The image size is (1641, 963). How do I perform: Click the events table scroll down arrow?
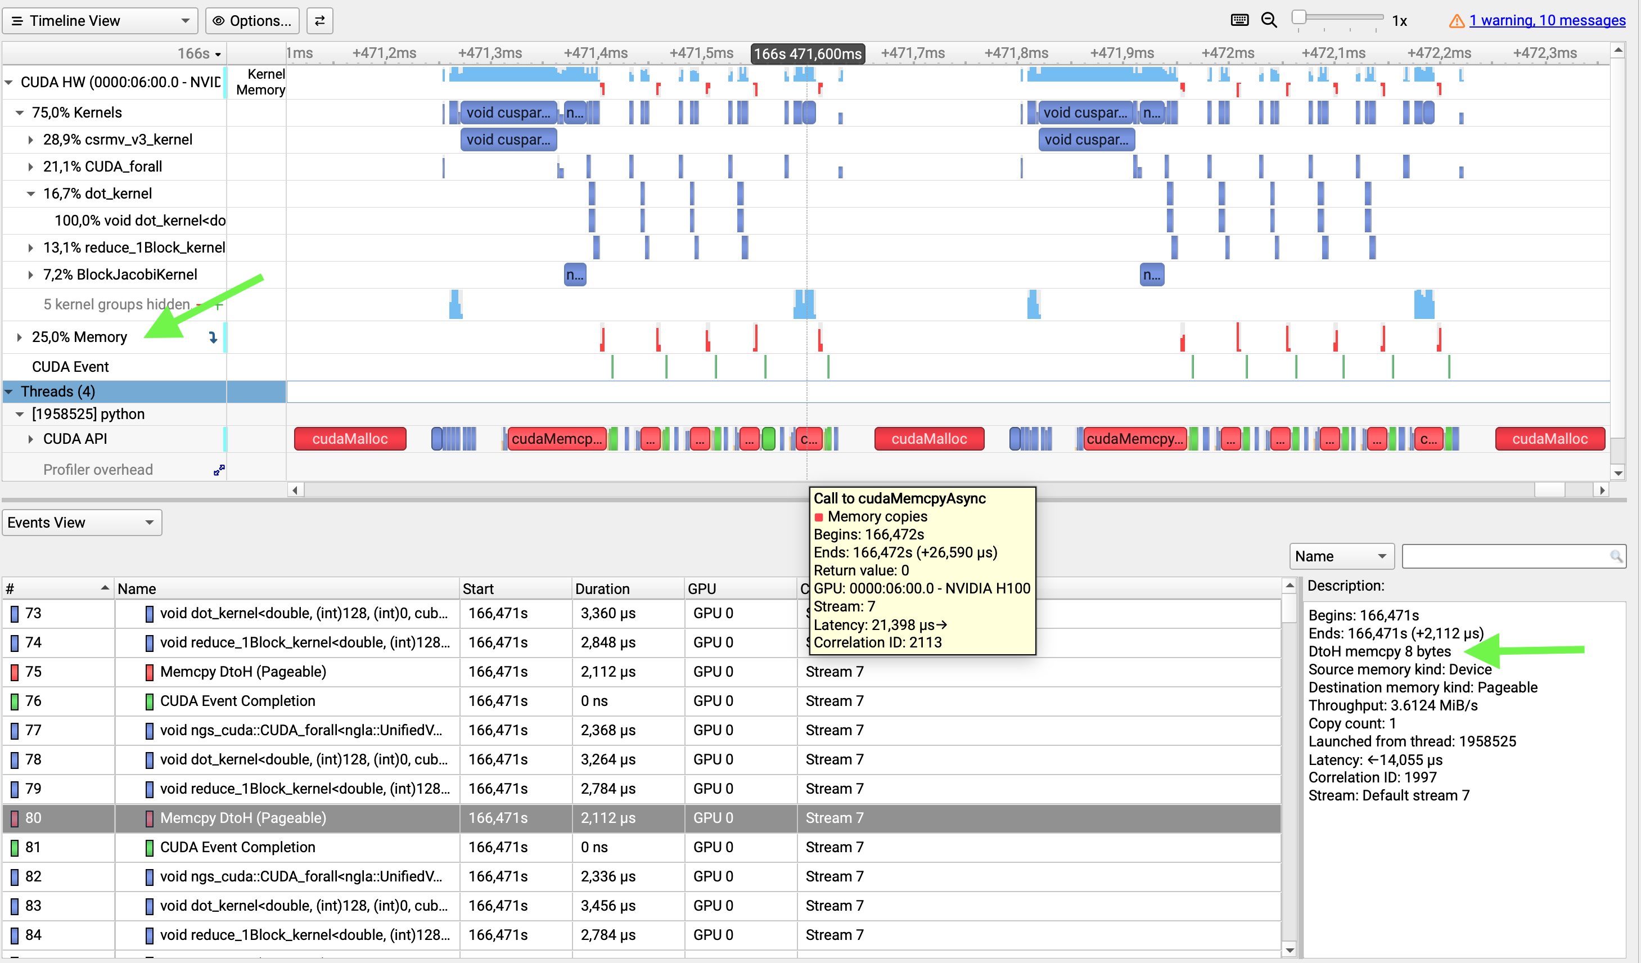[x=1290, y=951]
